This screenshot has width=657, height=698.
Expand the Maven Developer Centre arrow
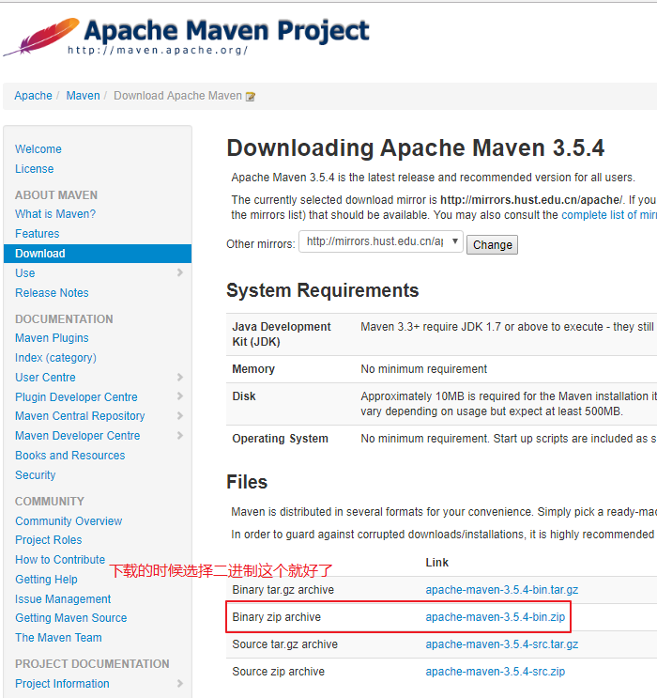[179, 435]
